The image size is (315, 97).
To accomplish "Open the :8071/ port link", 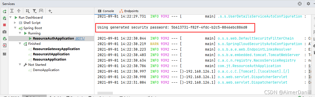I will click(80, 39).
